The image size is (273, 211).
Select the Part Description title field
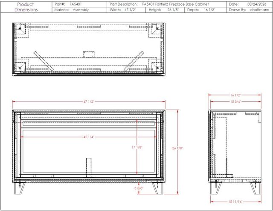[166, 4]
